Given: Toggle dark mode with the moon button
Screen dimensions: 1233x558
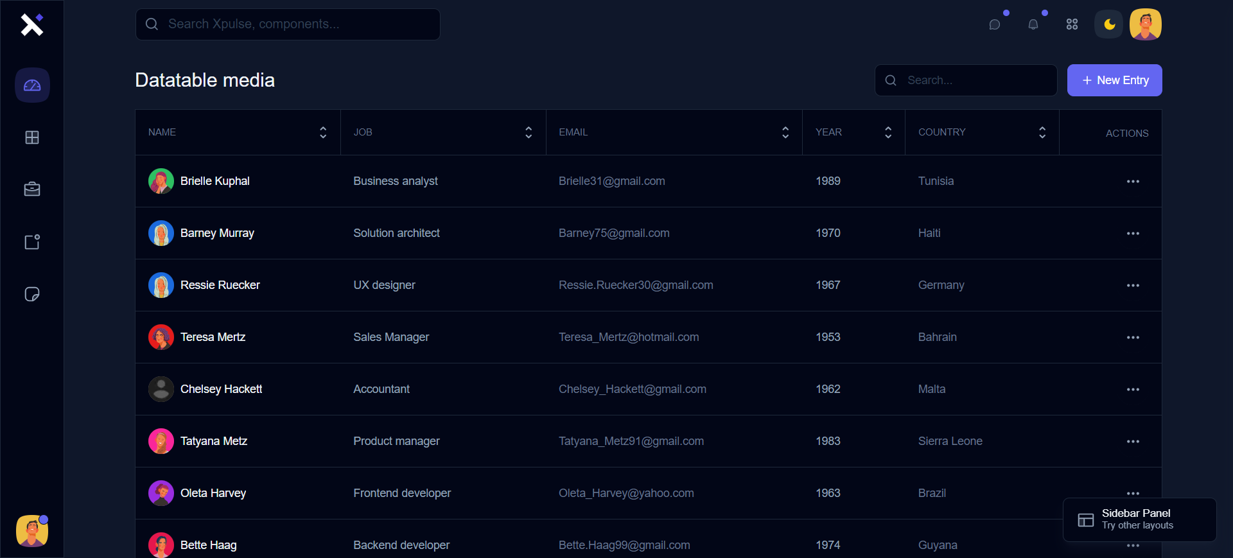Looking at the screenshot, I should [x=1109, y=24].
